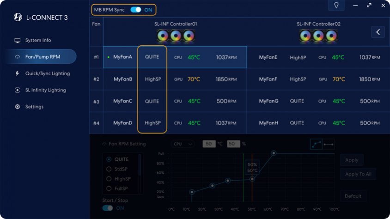This screenshot has width=390, height=219.
Task: Open the Fan/Pump RPM page
Action: [x=43, y=57]
